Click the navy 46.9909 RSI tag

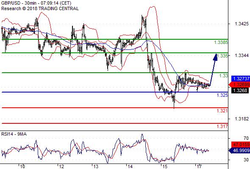click(239, 150)
